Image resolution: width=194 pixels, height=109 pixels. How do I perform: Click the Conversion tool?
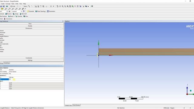coord(8,19)
